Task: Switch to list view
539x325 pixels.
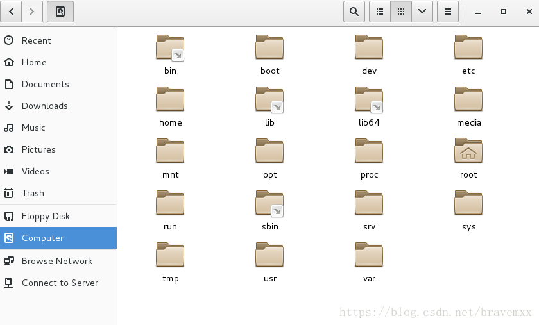Action: click(x=380, y=12)
